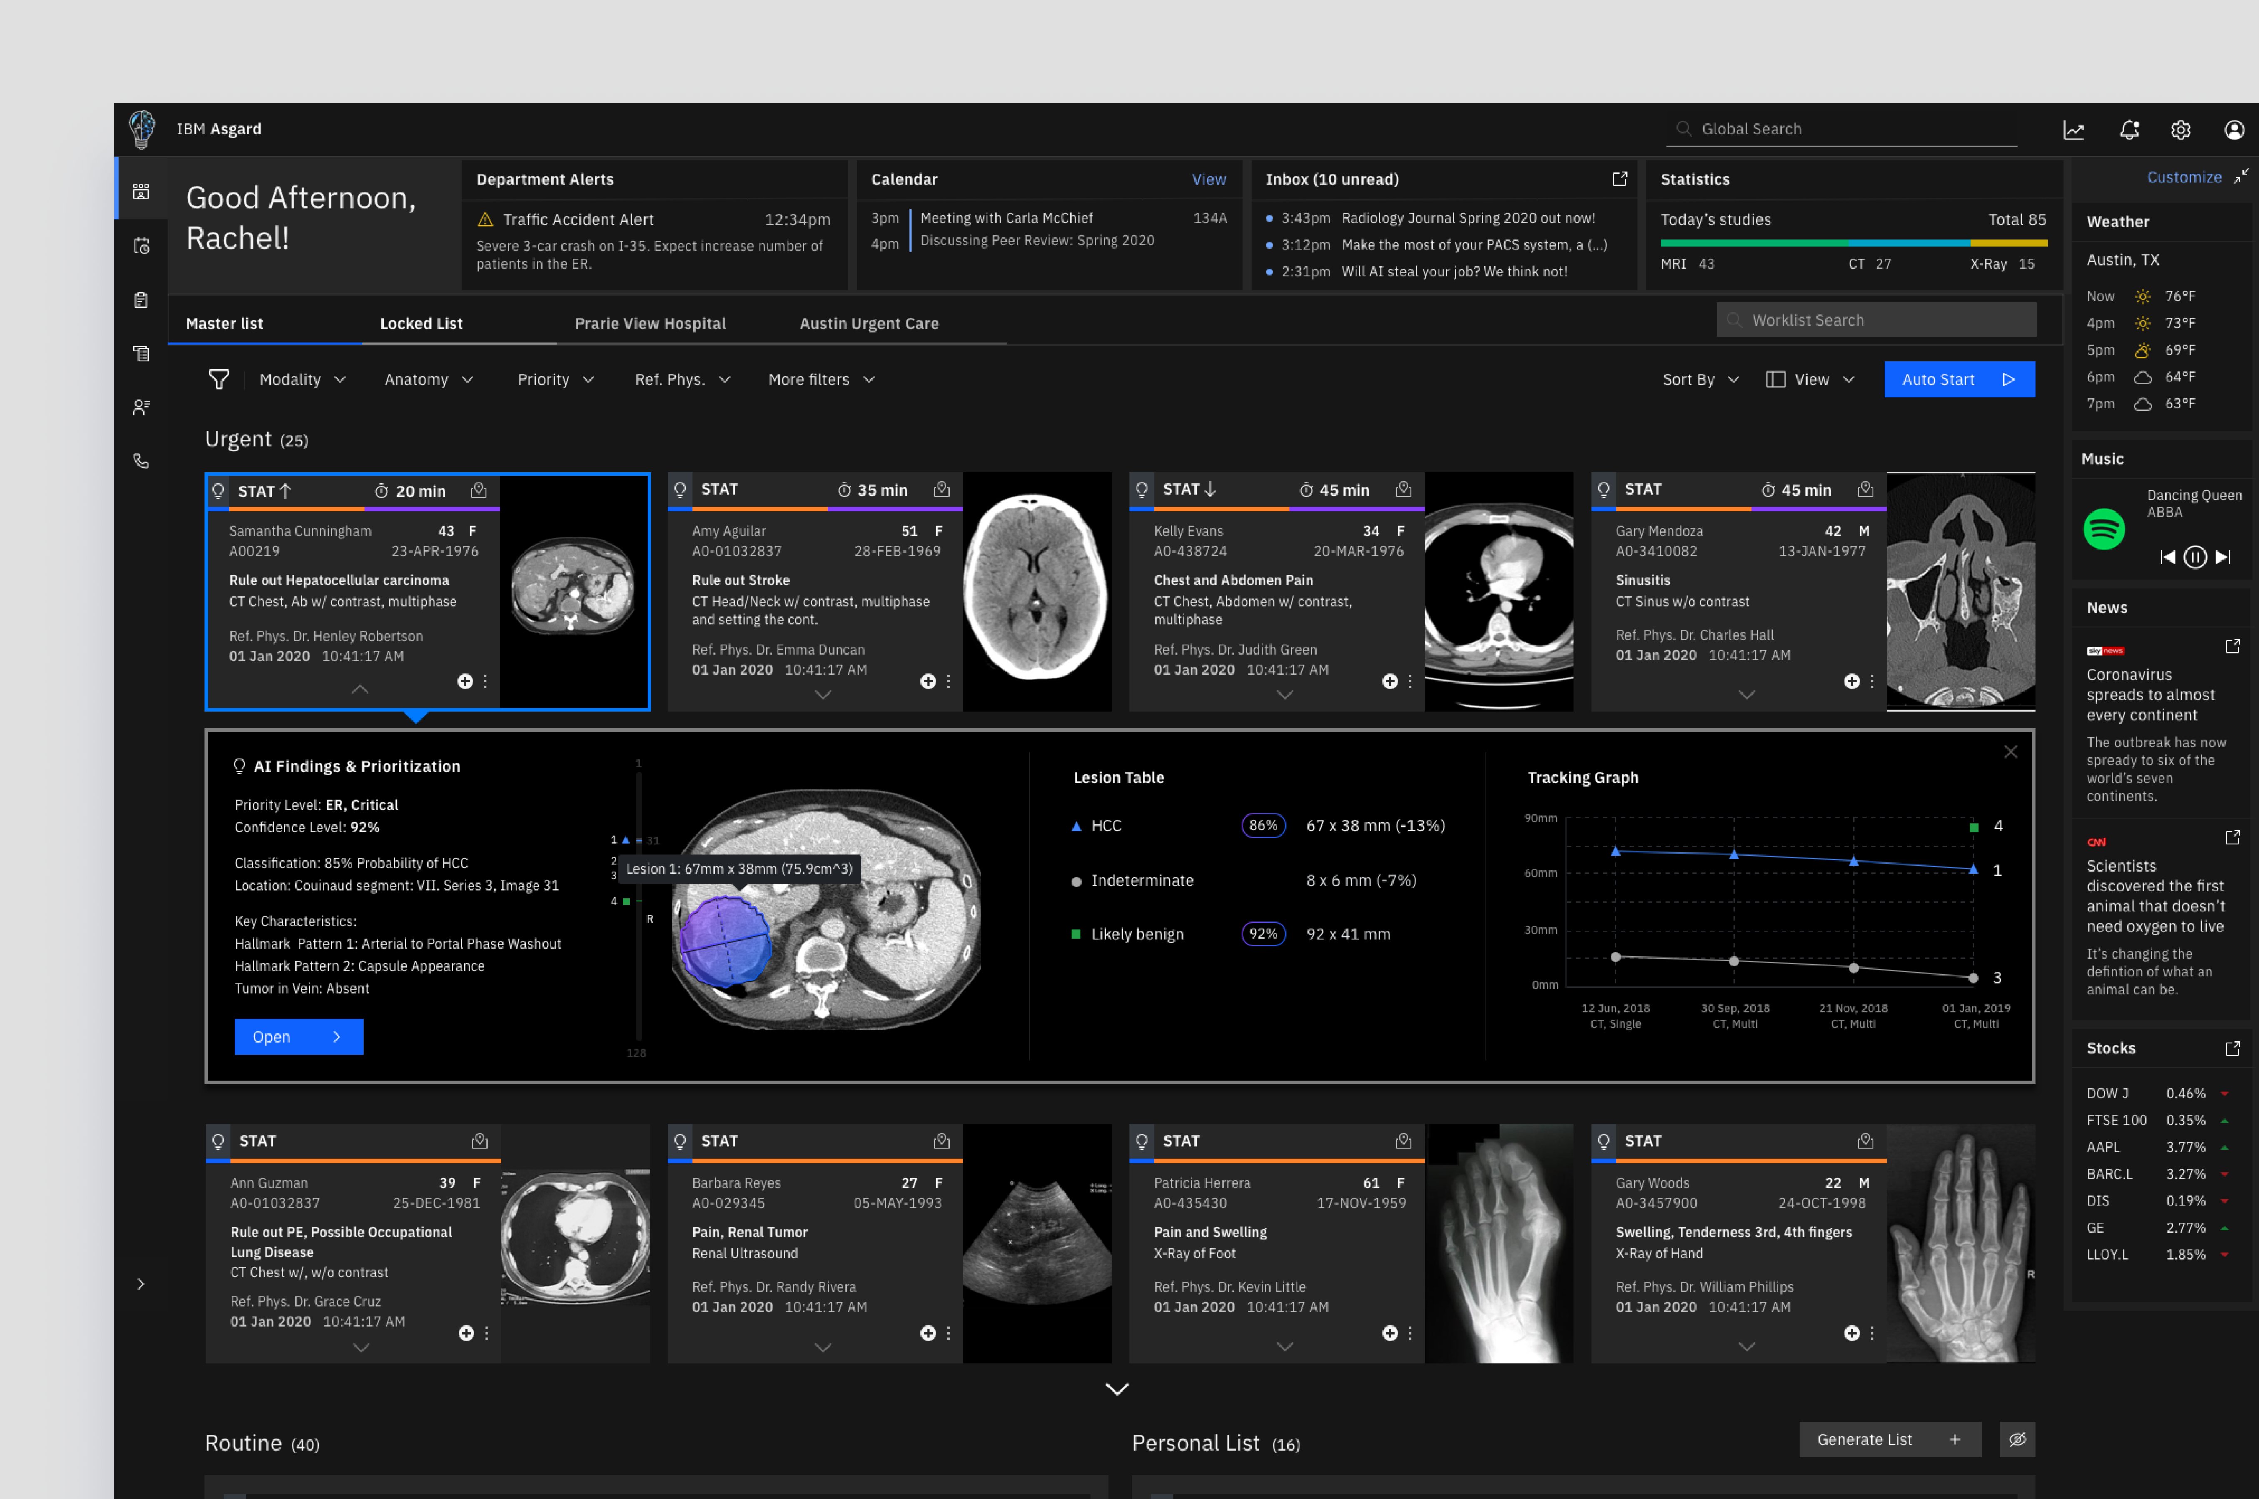Click Generate List button
The height and width of the screenshot is (1499, 2259).
tap(1889, 1440)
